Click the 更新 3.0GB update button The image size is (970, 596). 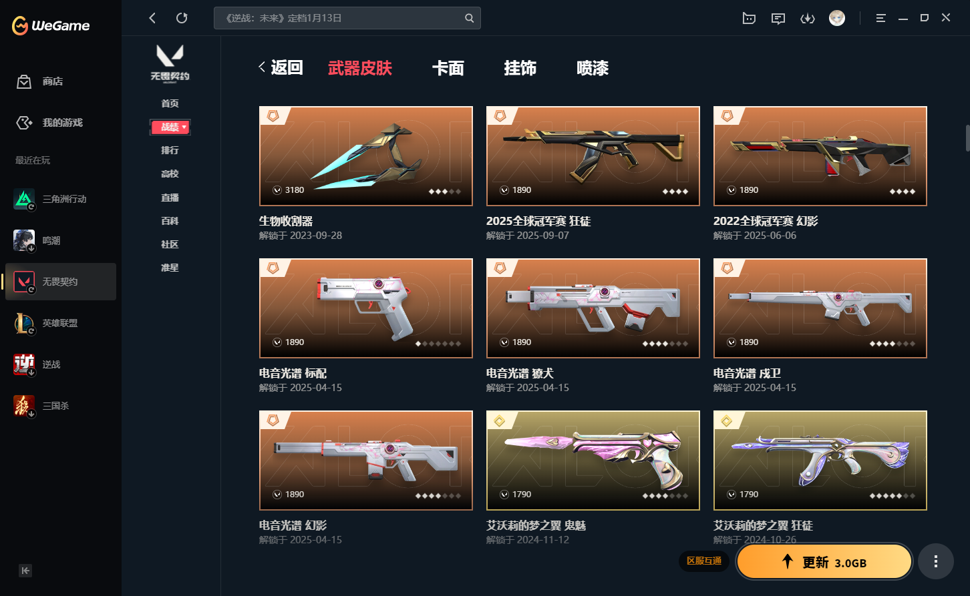824,562
